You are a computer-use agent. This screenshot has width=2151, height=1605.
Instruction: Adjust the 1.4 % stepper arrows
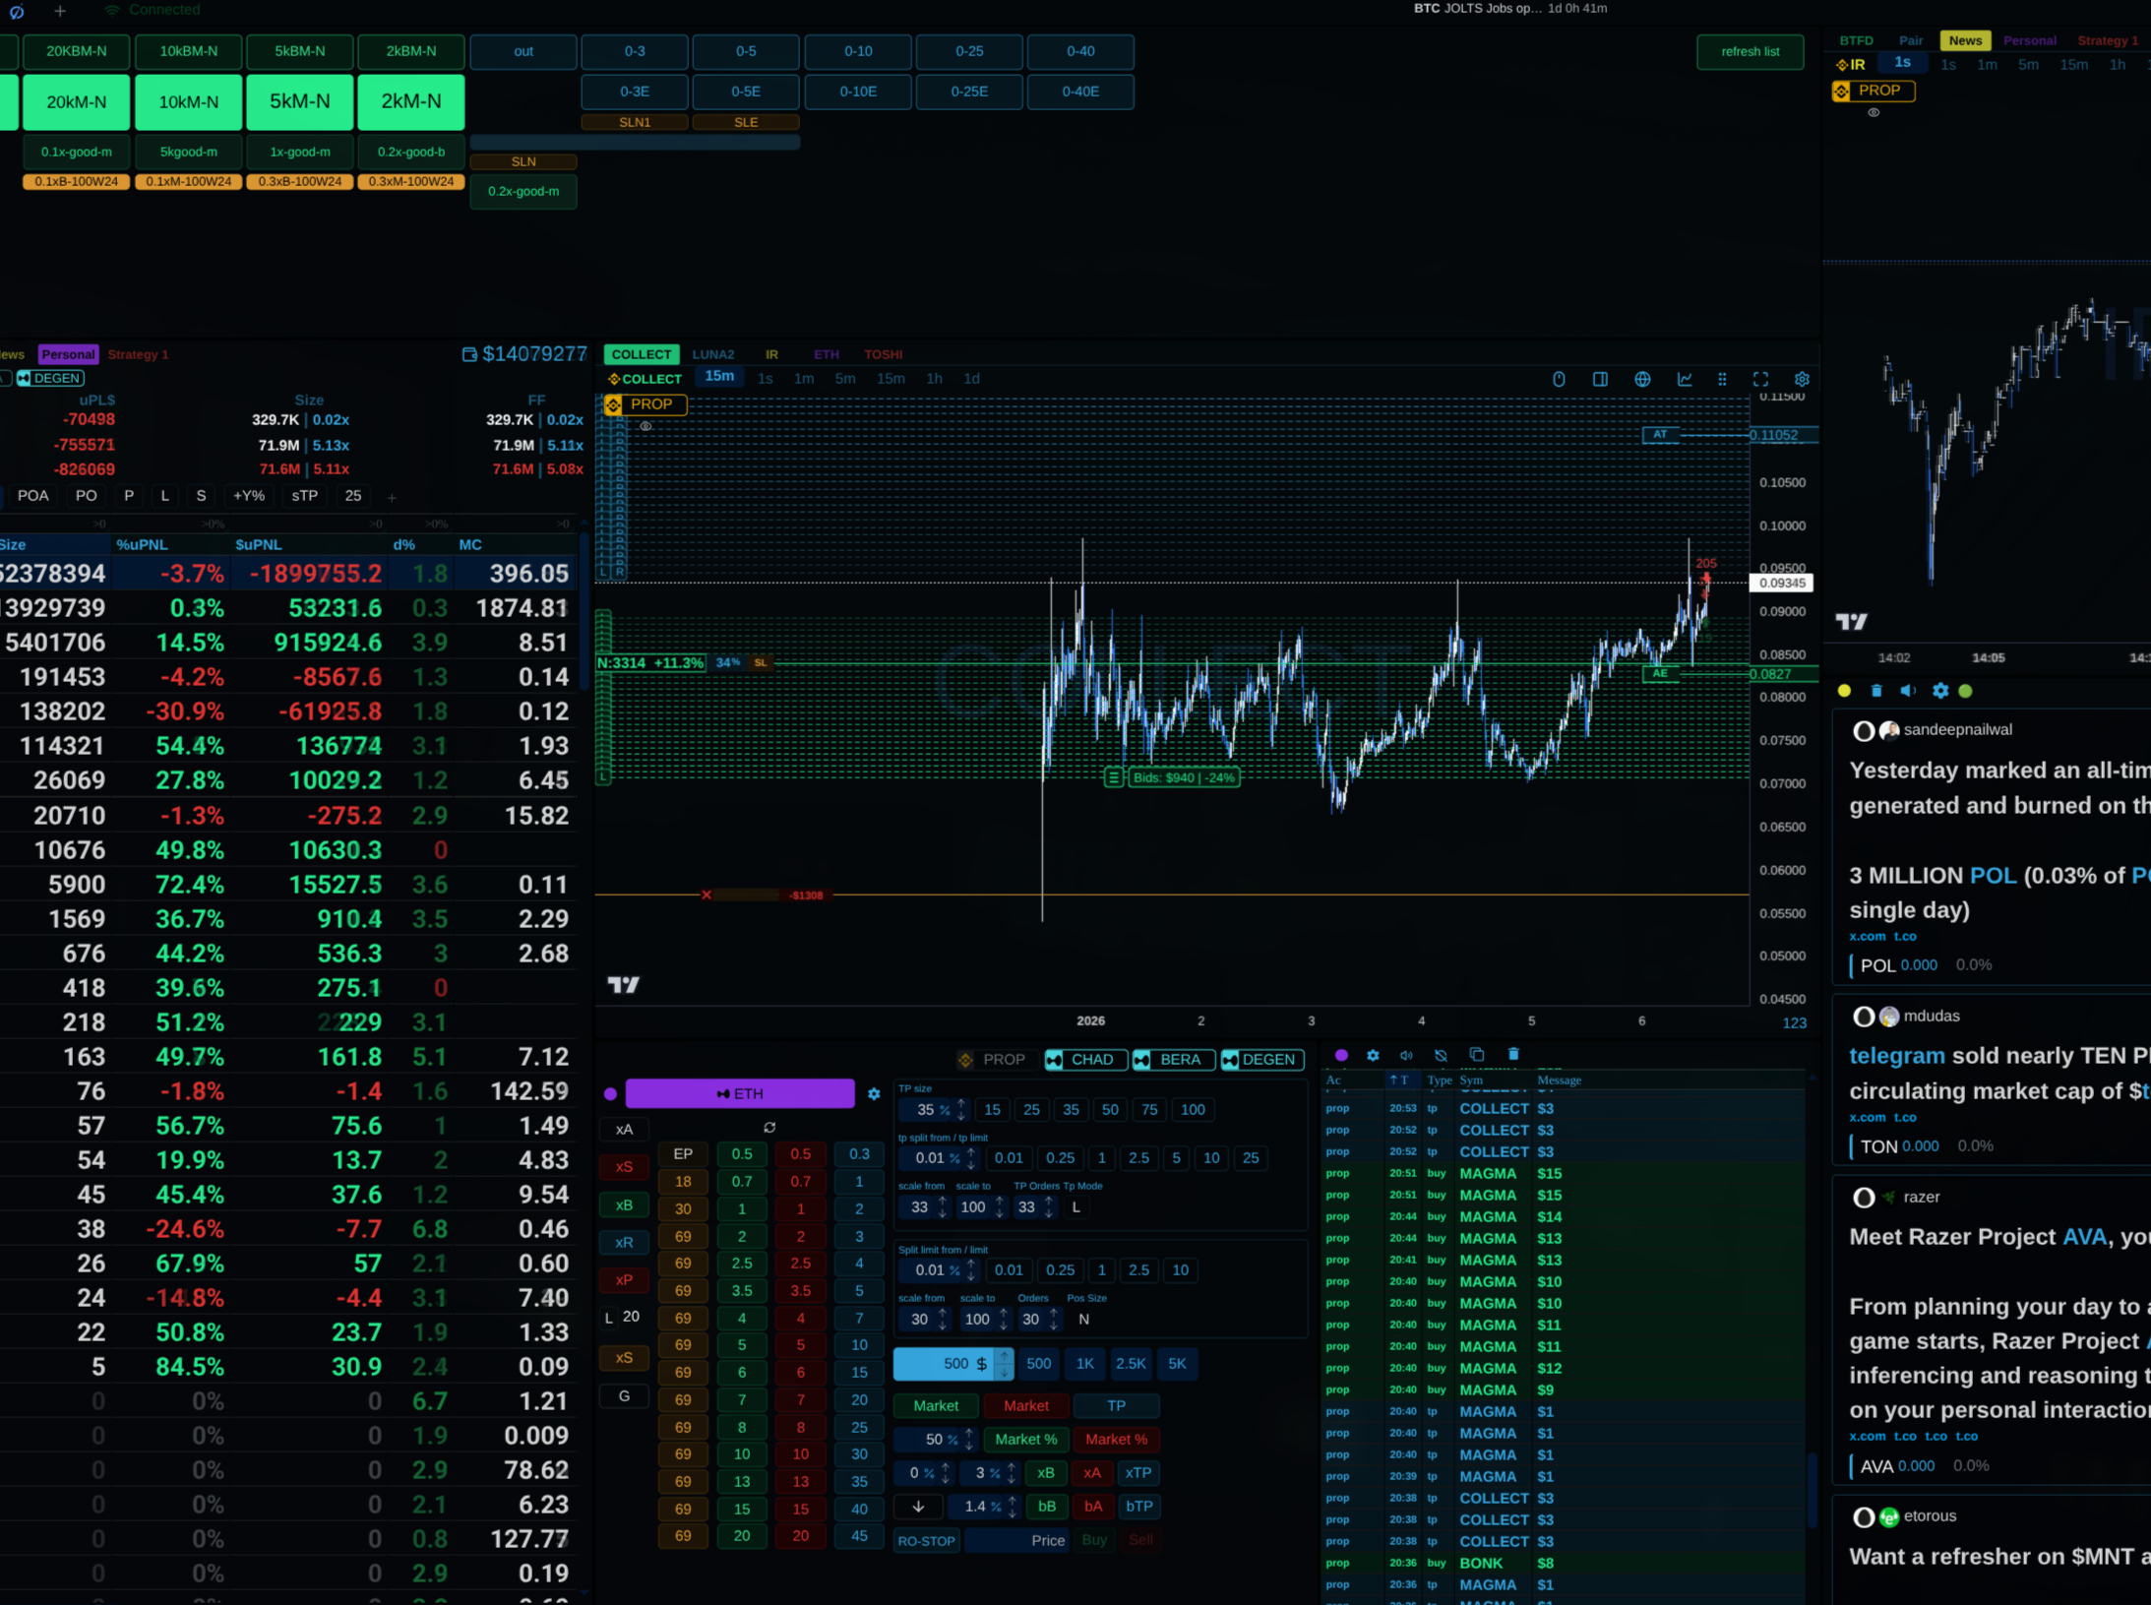click(1012, 1507)
